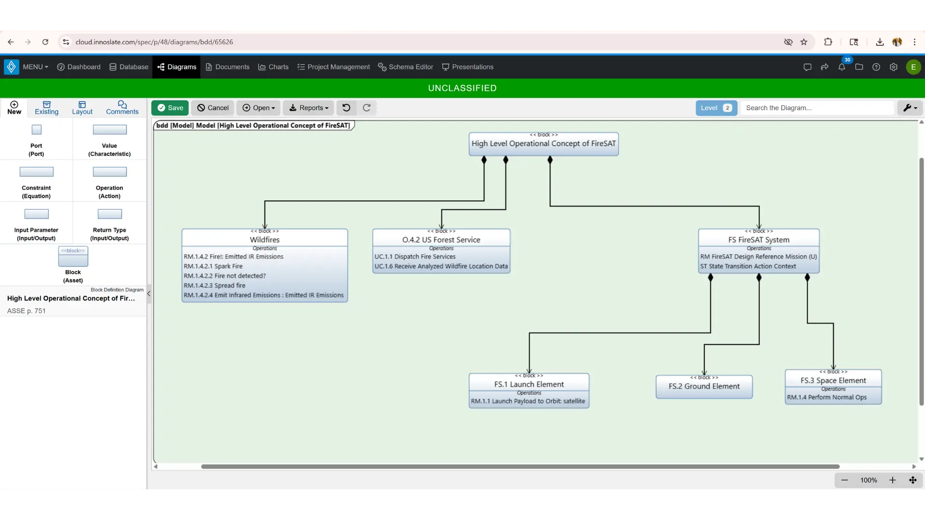Cancel diagram editing

click(212, 108)
